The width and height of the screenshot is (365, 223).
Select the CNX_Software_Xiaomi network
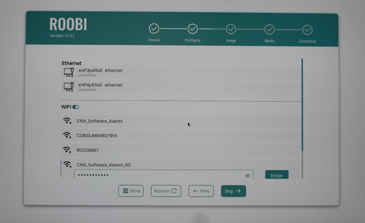pos(181,121)
